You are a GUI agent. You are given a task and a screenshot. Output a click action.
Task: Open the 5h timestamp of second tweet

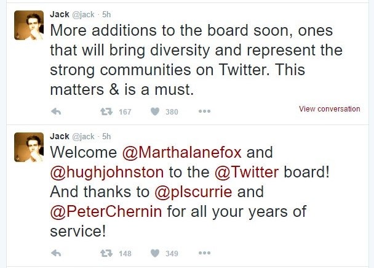pyautogui.click(x=106, y=137)
